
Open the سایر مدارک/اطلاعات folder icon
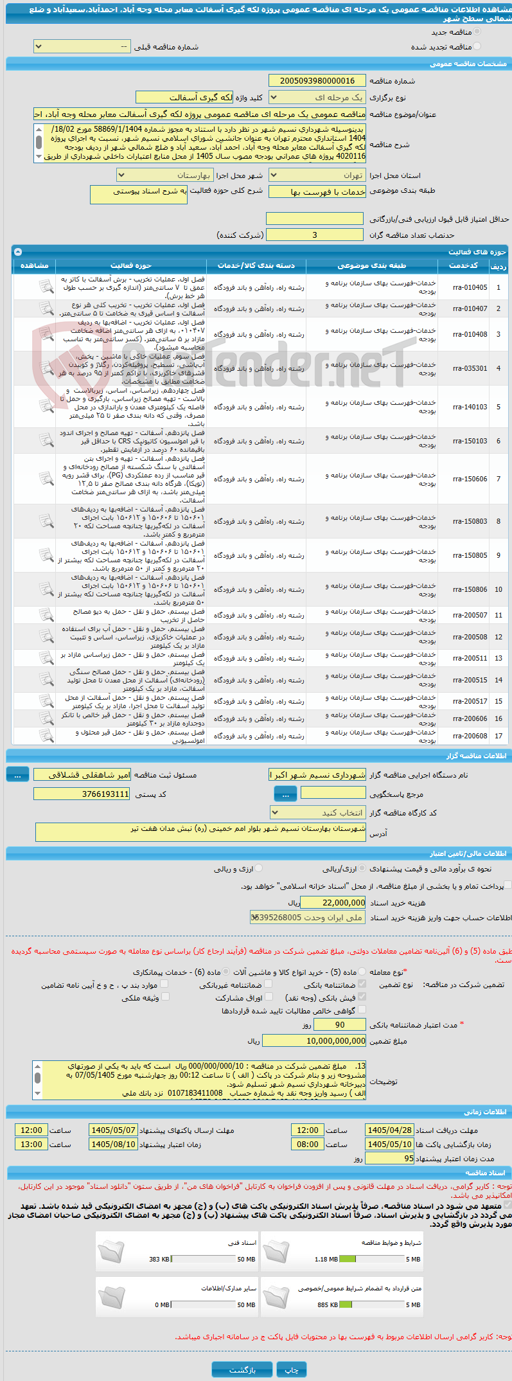tap(111, 1297)
